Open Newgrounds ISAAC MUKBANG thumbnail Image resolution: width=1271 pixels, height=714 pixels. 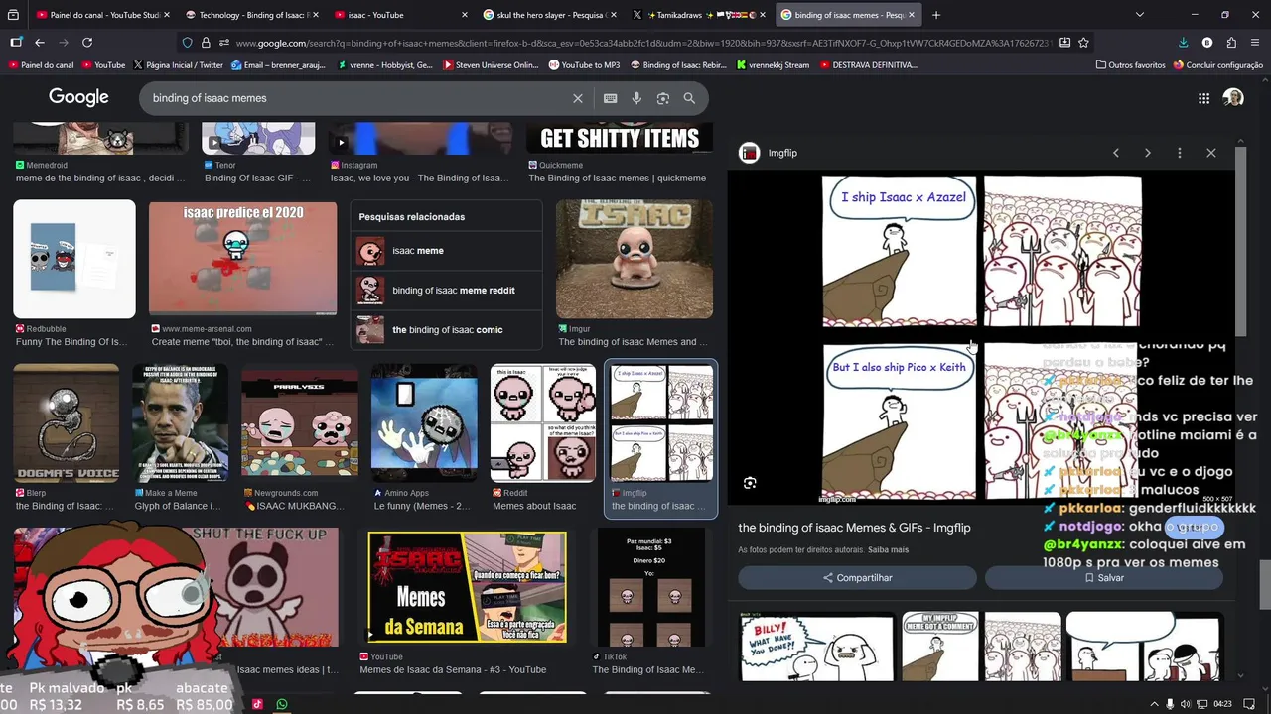click(300, 422)
